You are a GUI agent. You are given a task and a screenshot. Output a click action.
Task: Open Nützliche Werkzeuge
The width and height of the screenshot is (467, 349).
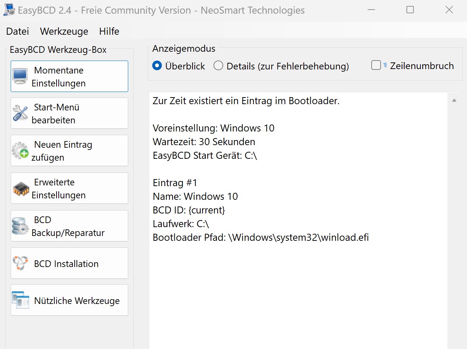(69, 300)
